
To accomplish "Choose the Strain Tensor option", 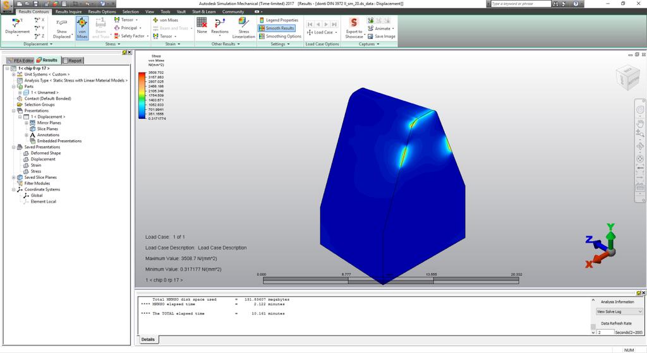I will 164,36.
